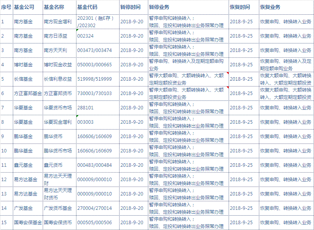The image size is (314, 230).
Task: Click the 国寿安保基金 company cell
Action: click(28, 223)
